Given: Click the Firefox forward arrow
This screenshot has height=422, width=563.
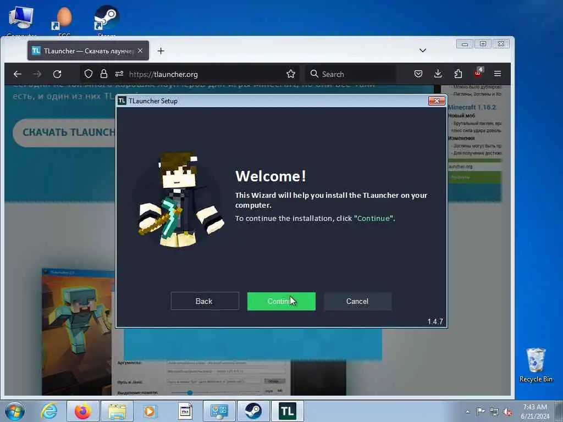Looking at the screenshot, I should pyautogui.click(x=37, y=74).
